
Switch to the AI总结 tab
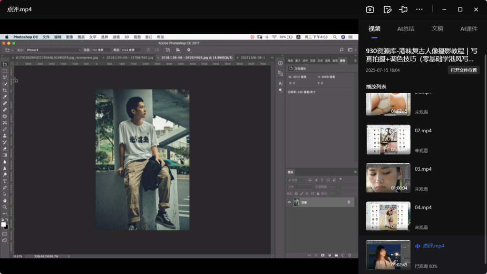click(x=406, y=29)
